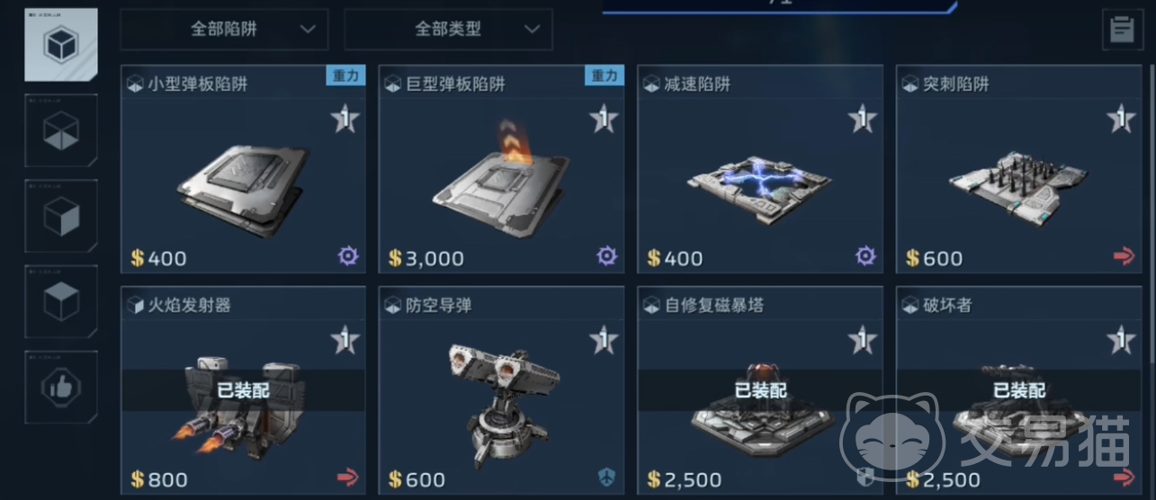Click purple gear icon on 巨型弹板陷阱 card

click(607, 257)
